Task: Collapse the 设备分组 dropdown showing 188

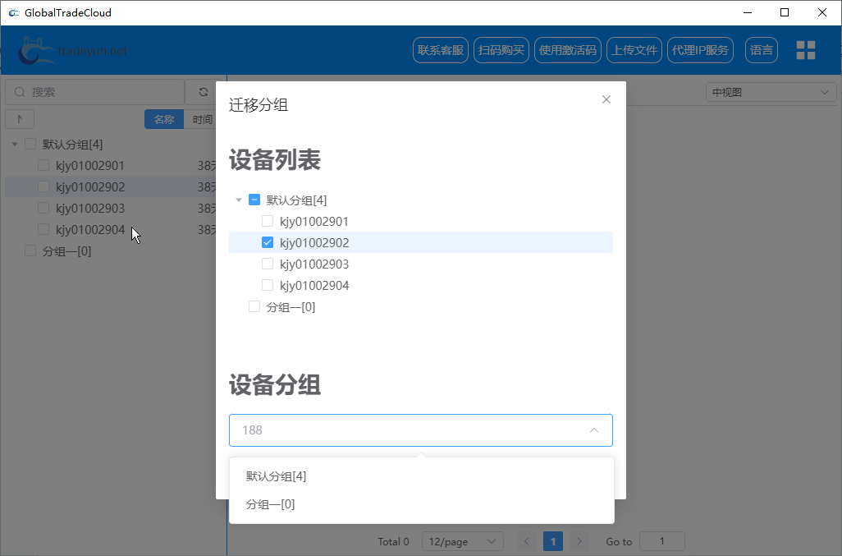Action: [593, 430]
